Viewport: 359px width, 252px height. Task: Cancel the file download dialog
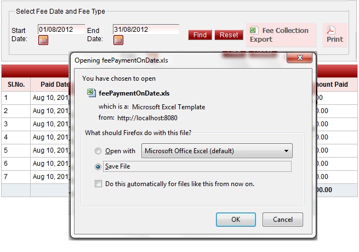coord(283,220)
